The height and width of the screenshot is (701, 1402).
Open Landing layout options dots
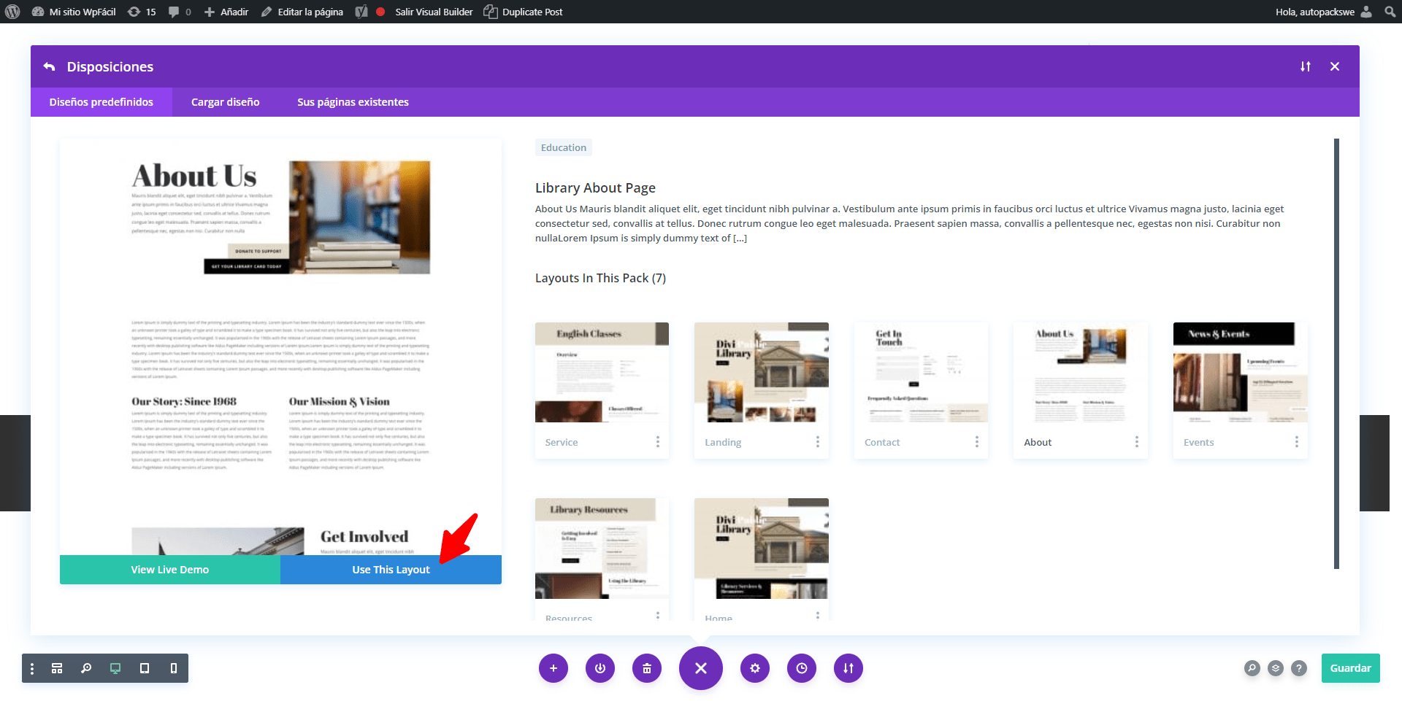click(x=818, y=442)
